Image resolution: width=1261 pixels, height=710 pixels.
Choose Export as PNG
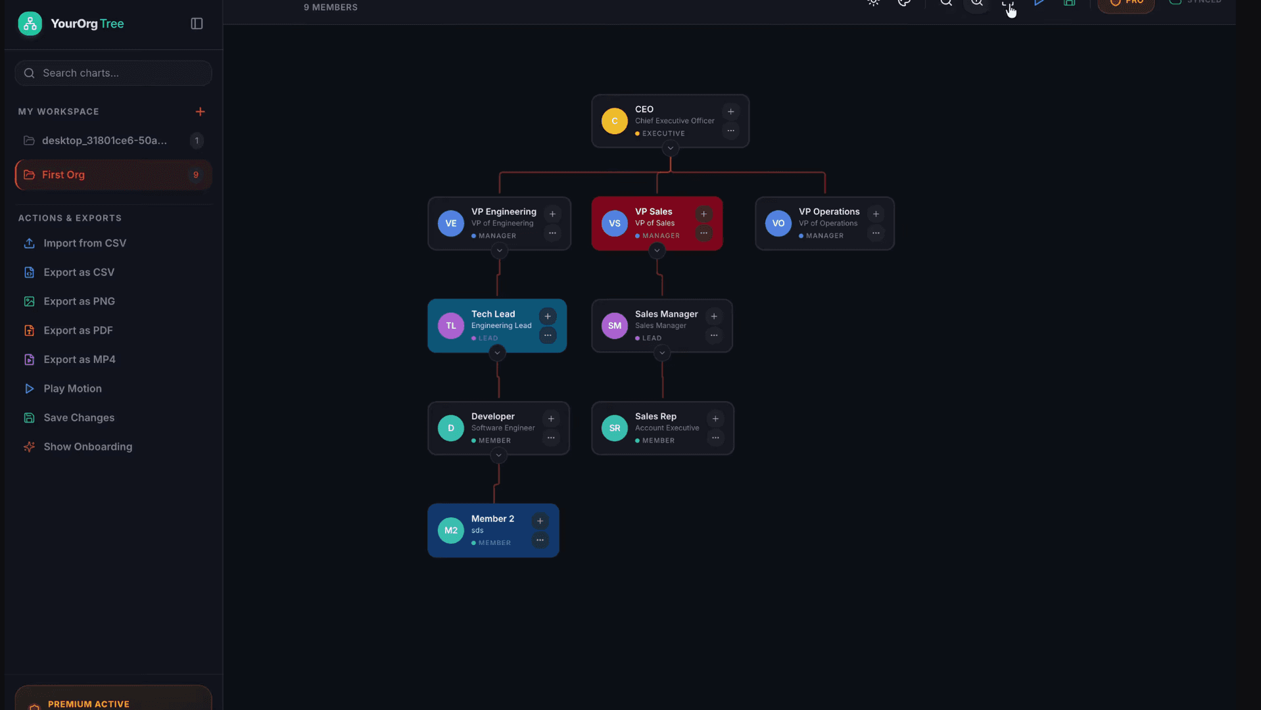pos(79,301)
